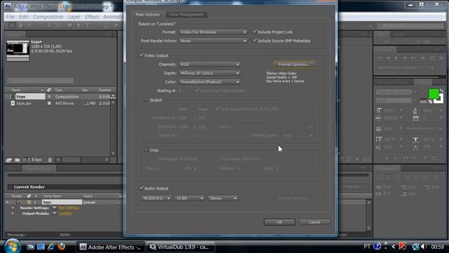This screenshot has width=449, height=253.
Task: Click the video Format Options button
Action: pyautogui.click(x=294, y=65)
